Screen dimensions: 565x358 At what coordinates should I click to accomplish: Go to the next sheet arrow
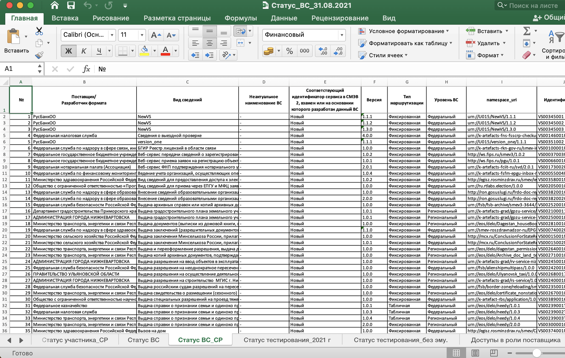pyautogui.click(x=21, y=340)
